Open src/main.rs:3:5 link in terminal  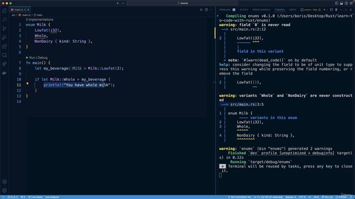247,104
